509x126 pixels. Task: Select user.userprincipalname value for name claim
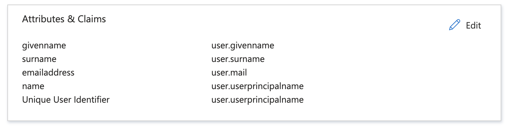258,86
